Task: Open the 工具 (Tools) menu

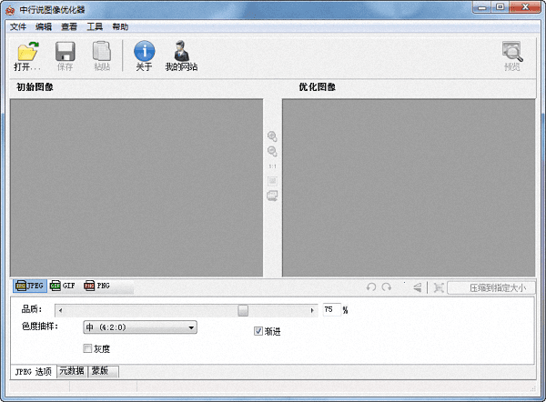Action: pos(95,26)
